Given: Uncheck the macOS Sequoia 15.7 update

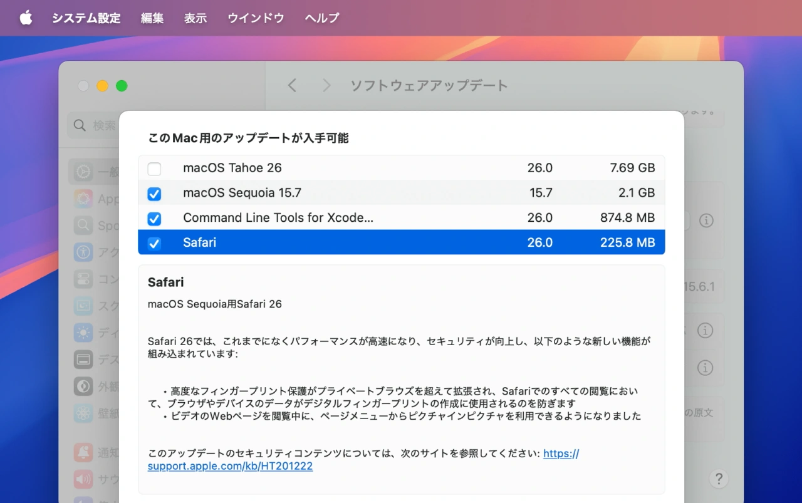Looking at the screenshot, I should [x=154, y=194].
